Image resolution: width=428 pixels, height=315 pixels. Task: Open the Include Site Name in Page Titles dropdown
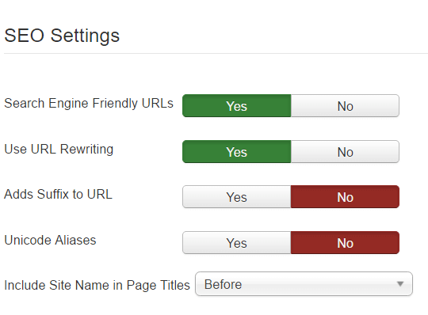click(304, 283)
